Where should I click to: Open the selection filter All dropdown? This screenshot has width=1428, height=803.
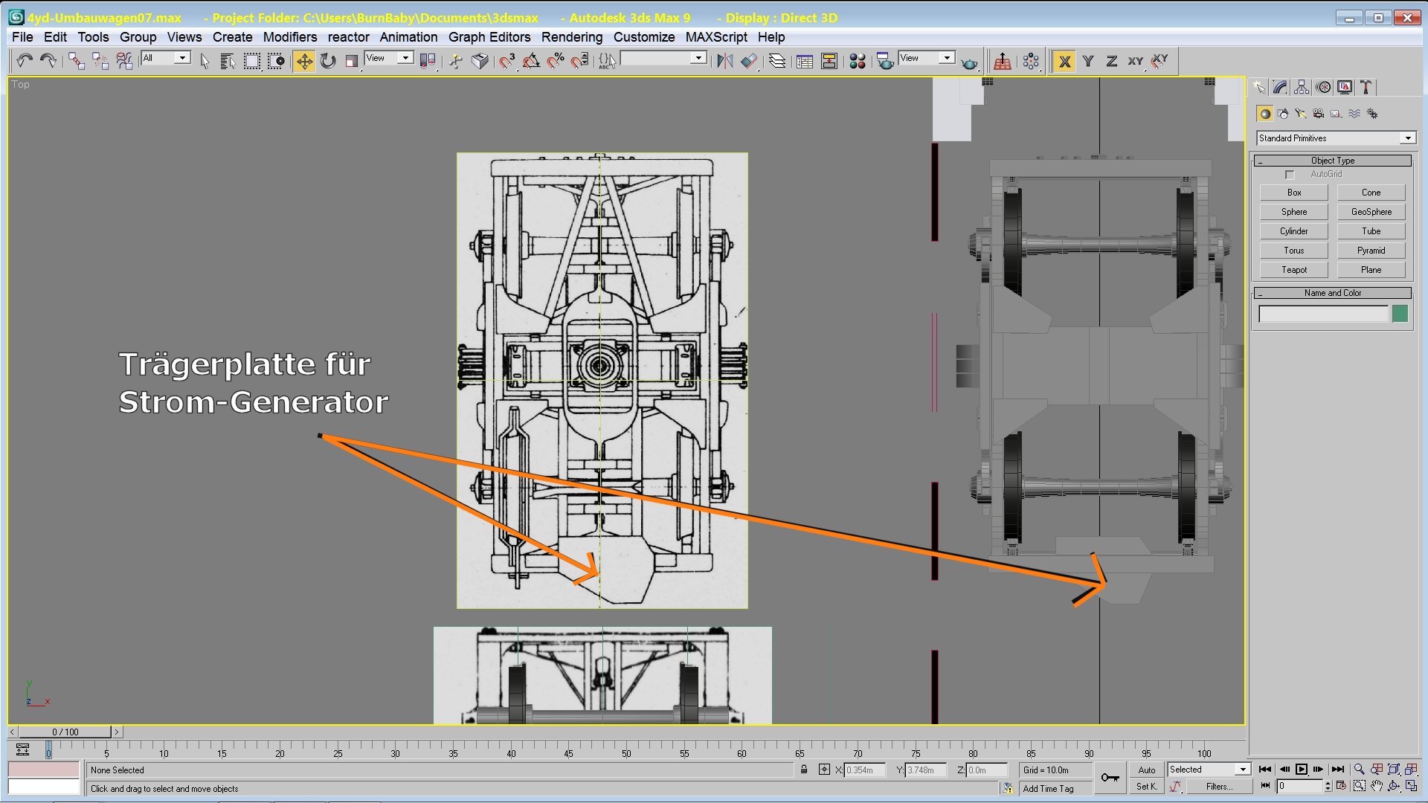[181, 58]
